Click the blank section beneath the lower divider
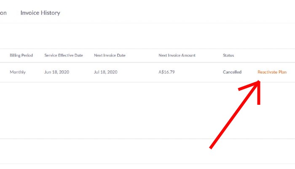Image resolution: width=295 pixels, height=169 pixels. tap(126, 151)
